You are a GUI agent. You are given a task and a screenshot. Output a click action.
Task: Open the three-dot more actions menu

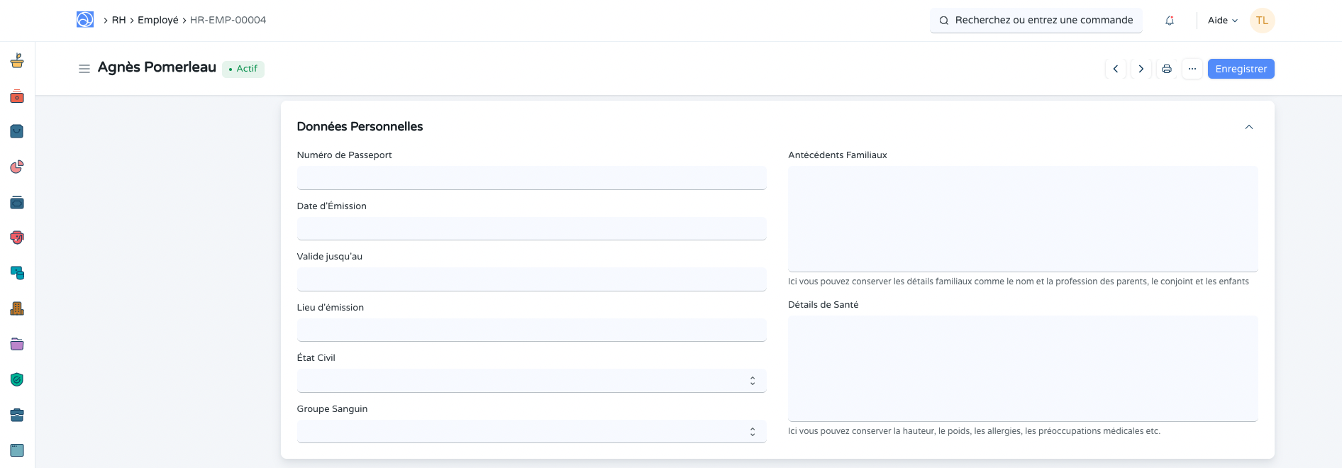click(x=1192, y=69)
